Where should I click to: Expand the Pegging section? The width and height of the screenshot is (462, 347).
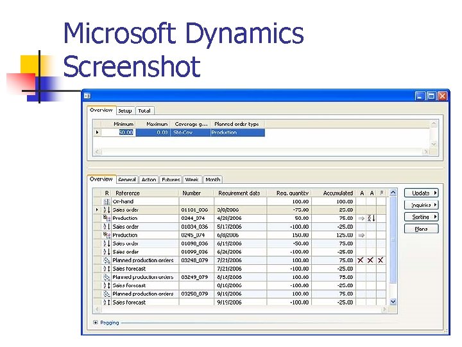[95, 323]
